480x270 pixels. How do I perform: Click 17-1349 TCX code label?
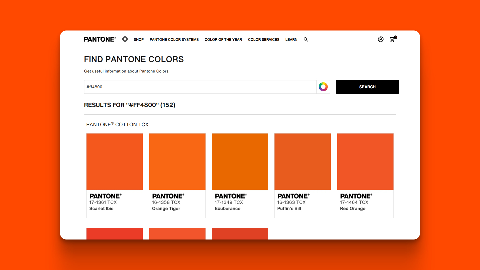(229, 202)
